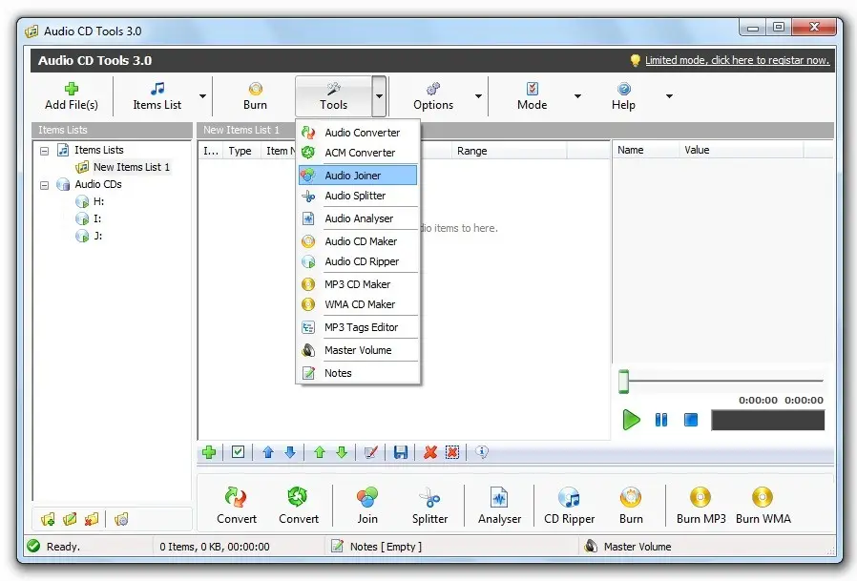Screen dimensions: 857x581
Task: Choose WMA CD Maker menu entry
Action: tap(358, 304)
